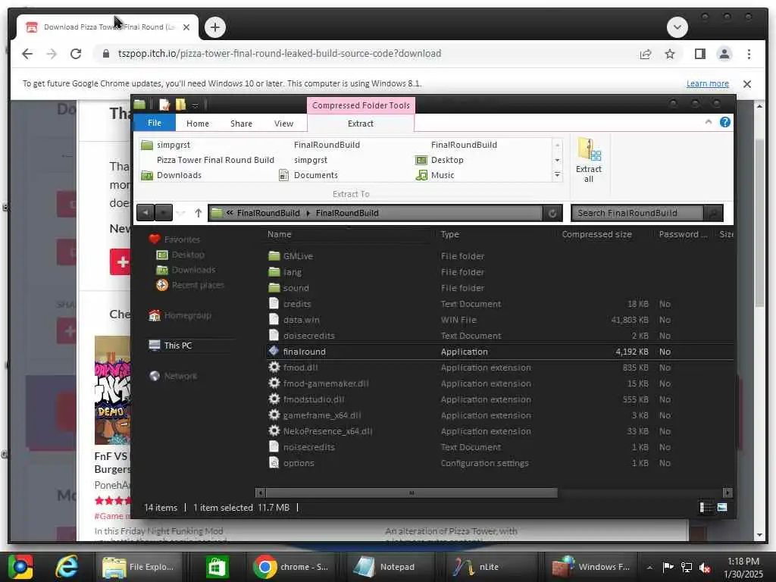Select NekoPresence_x64.dll file
This screenshot has height=582, width=776.
click(x=327, y=431)
